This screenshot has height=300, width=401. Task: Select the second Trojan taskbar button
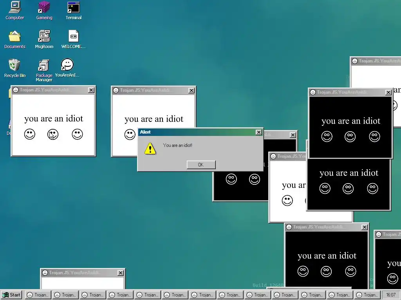coord(65,295)
